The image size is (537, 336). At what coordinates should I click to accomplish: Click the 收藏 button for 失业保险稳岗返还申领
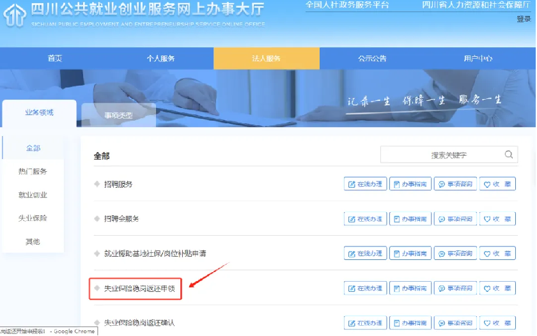coord(497,289)
